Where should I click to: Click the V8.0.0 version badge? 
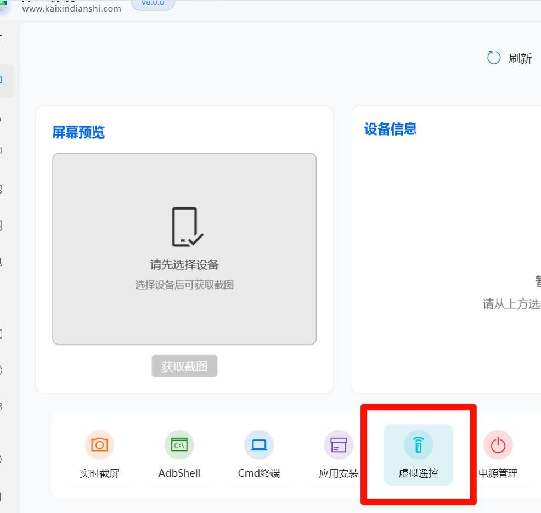point(153,3)
